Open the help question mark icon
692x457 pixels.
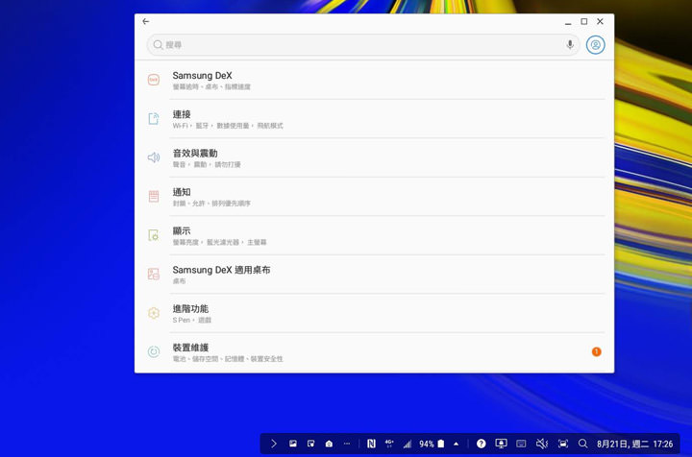pyautogui.click(x=482, y=444)
